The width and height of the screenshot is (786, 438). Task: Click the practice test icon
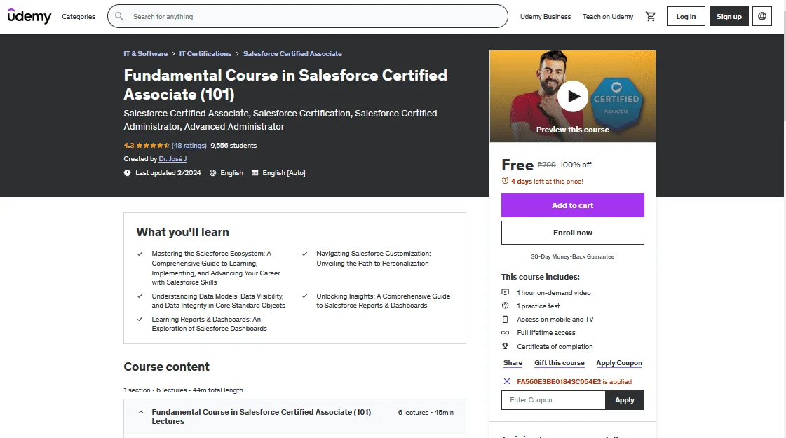(506, 306)
